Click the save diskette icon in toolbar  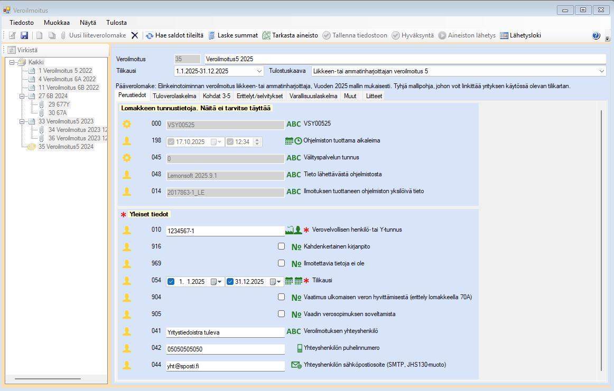24,35
